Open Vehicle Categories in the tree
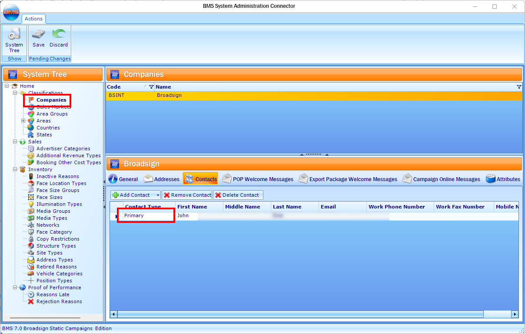This screenshot has width=525, height=334. (60, 274)
